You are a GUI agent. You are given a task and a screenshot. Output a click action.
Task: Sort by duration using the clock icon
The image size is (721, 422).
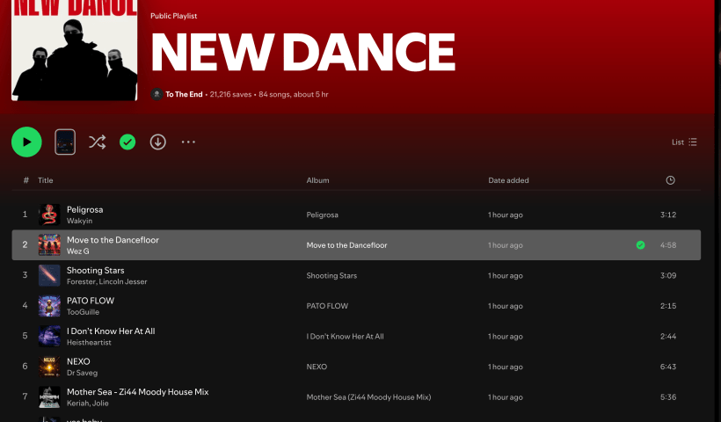[x=670, y=180]
